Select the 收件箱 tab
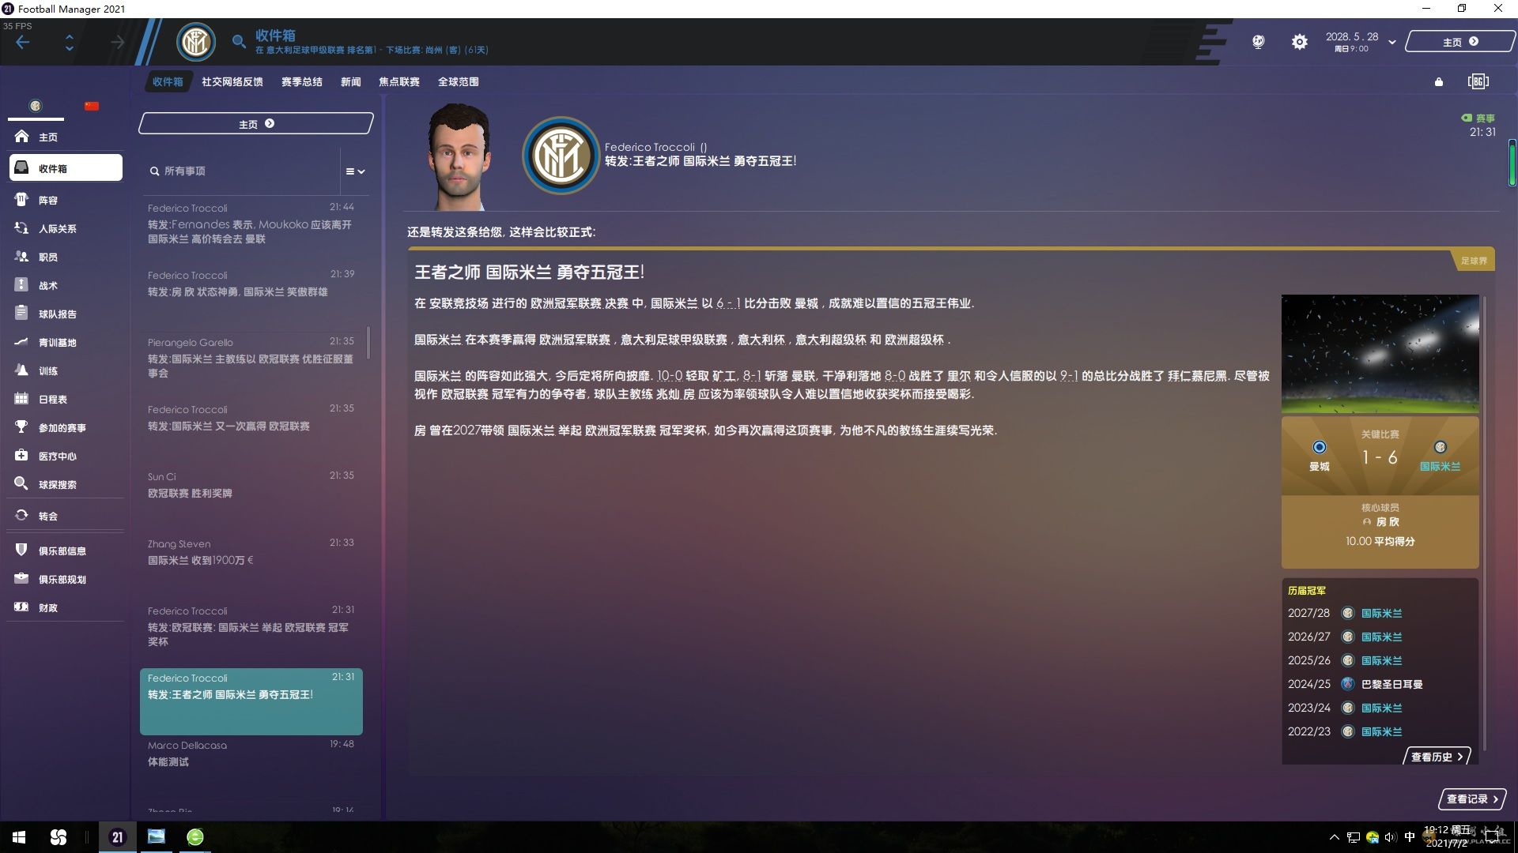The image size is (1518, 853). coord(168,82)
